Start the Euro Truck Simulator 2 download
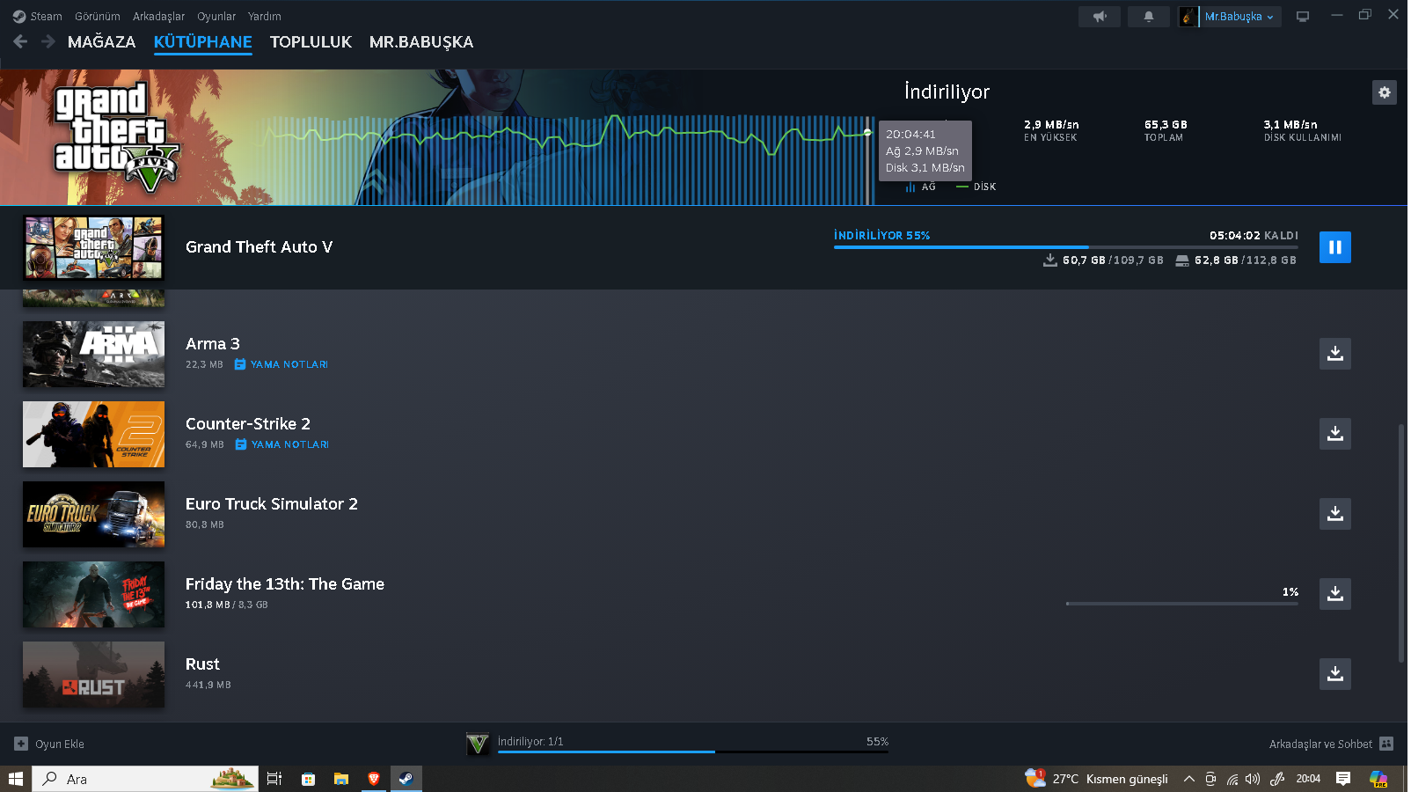 (1335, 514)
